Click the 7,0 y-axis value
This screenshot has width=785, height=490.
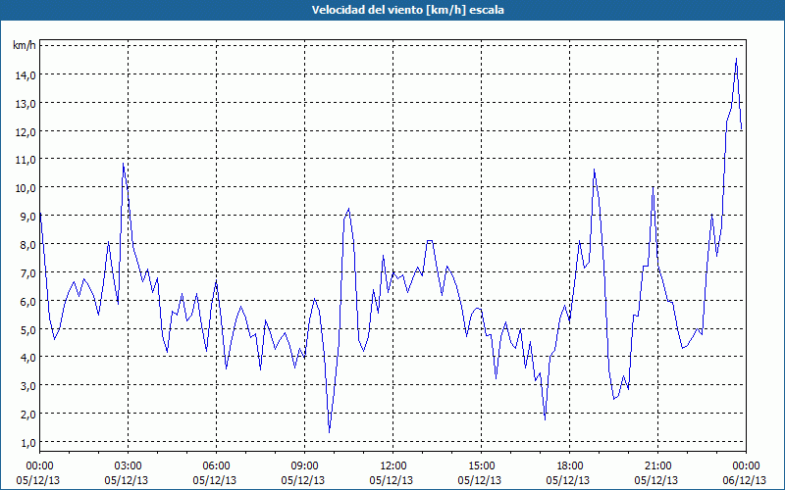[x=27, y=273]
